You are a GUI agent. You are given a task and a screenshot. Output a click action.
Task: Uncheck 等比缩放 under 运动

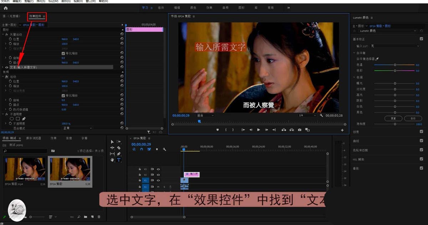(63, 95)
